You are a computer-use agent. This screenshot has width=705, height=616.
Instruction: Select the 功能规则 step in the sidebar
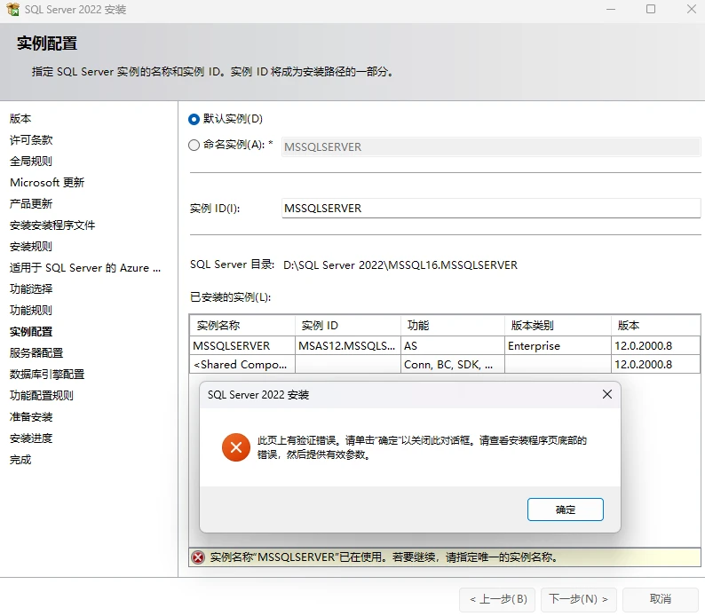31,311
